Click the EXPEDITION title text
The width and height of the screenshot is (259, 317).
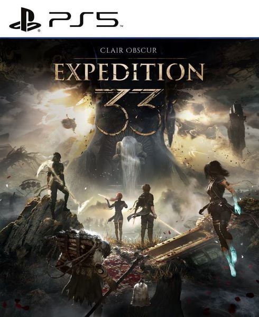point(129,72)
